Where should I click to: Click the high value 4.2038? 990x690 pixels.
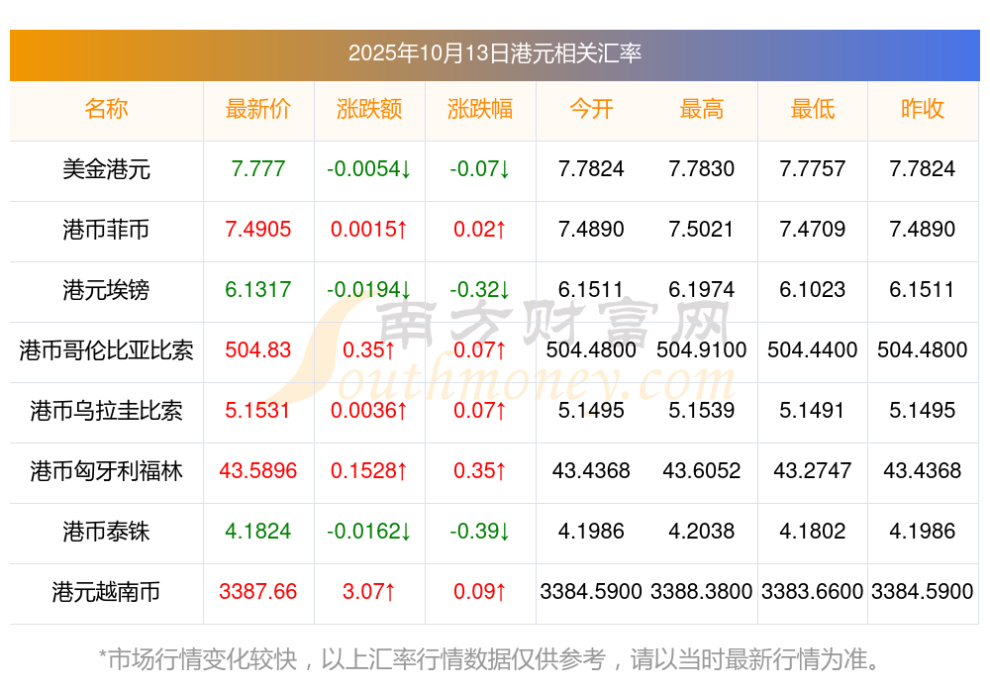tap(702, 532)
